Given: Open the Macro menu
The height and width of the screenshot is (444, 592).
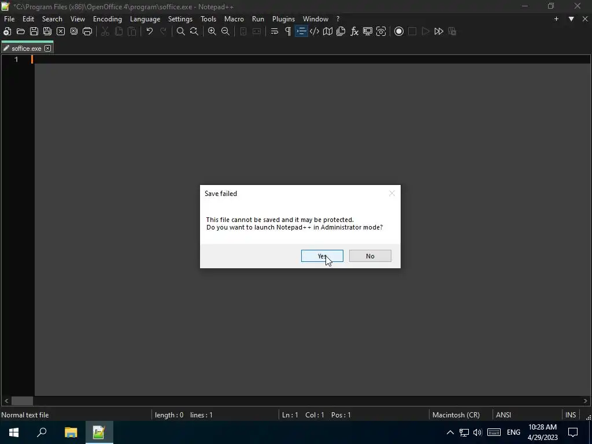Looking at the screenshot, I should [x=234, y=19].
